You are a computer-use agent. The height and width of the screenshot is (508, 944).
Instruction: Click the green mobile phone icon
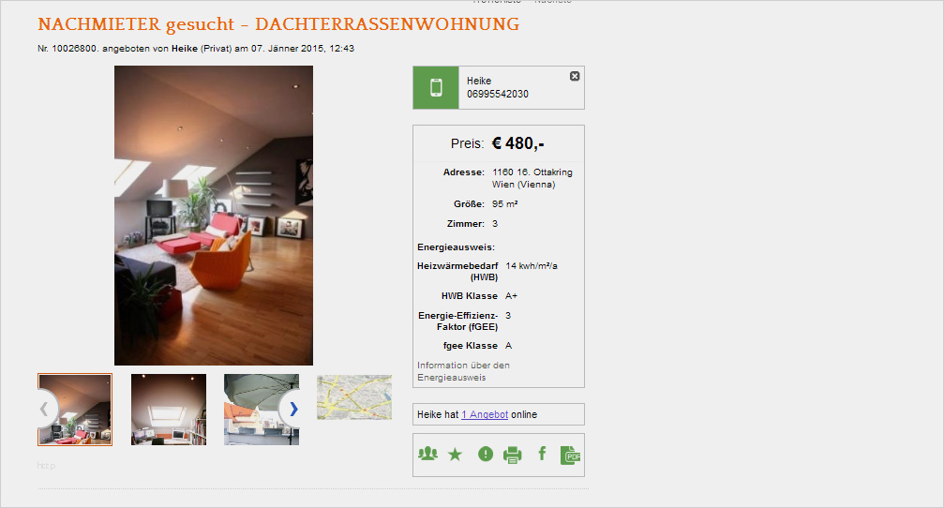click(x=436, y=88)
